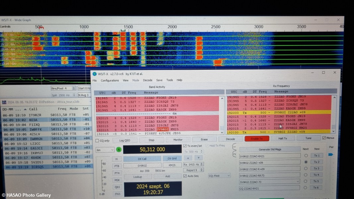The image size is (354, 199).
Task: Open the 6m band dropdown
Action: coord(105,150)
